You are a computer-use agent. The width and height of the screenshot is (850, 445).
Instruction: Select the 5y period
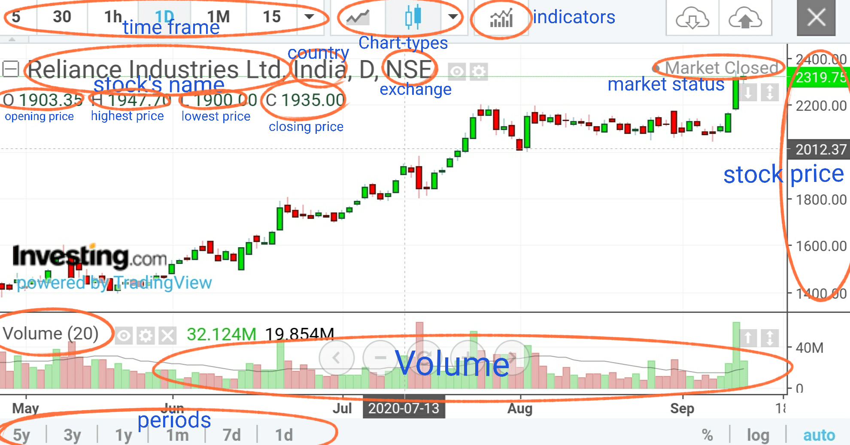pos(21,435)
